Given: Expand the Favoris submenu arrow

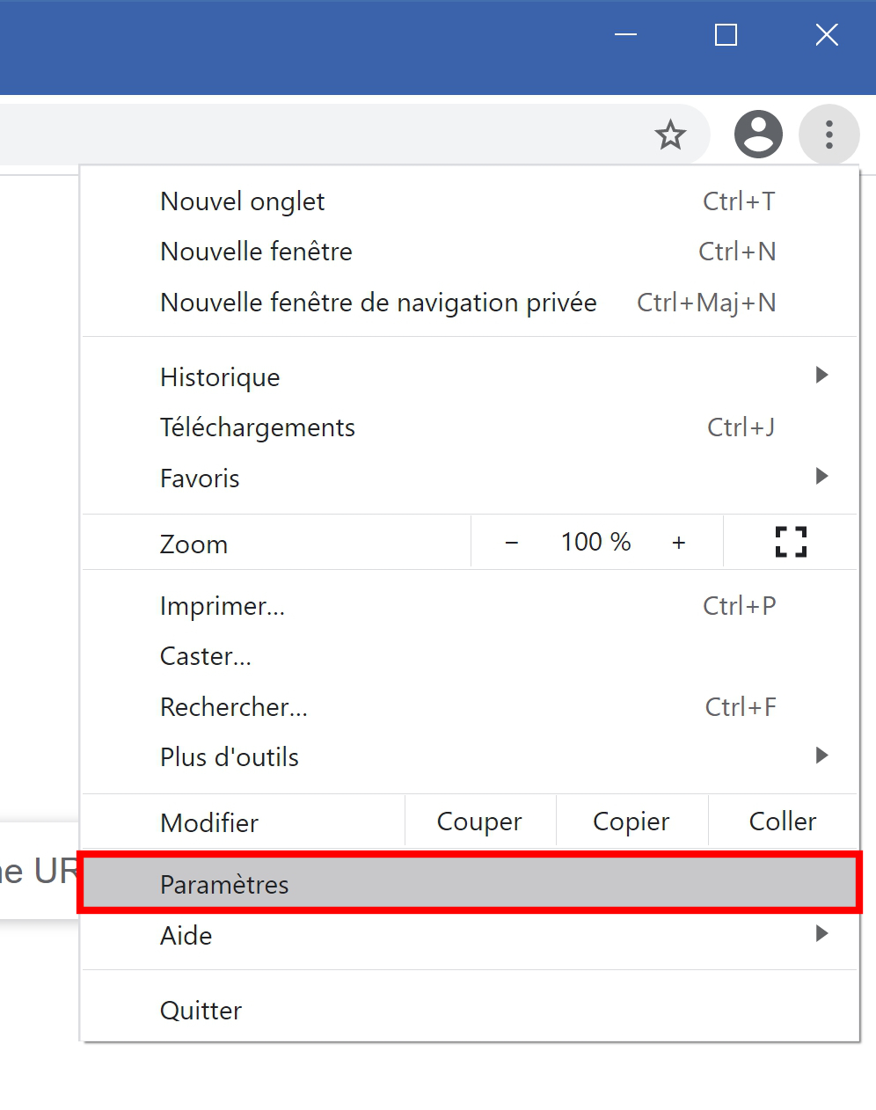Looking at the screenshot, I should 821,477.
